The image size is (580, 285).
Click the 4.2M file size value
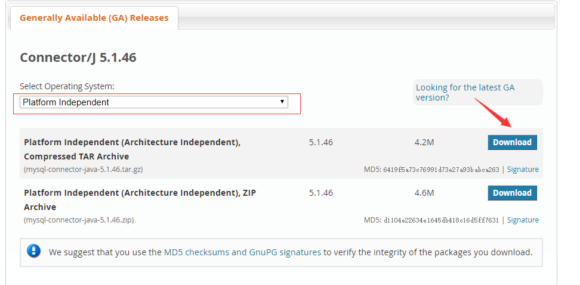424,142
